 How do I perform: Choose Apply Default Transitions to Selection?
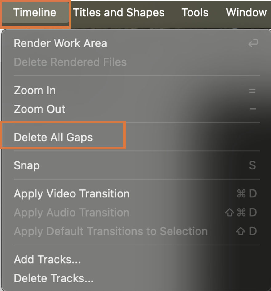tap(111, 231)
